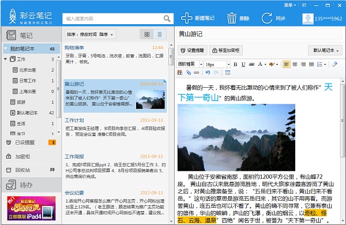Collapse the 工作 notebook tree
The width and height of the screenshot is (346, 225).
pos(6,59)
